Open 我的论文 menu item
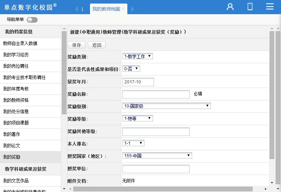This screenshot has height=192, width=281. (31, 146)
